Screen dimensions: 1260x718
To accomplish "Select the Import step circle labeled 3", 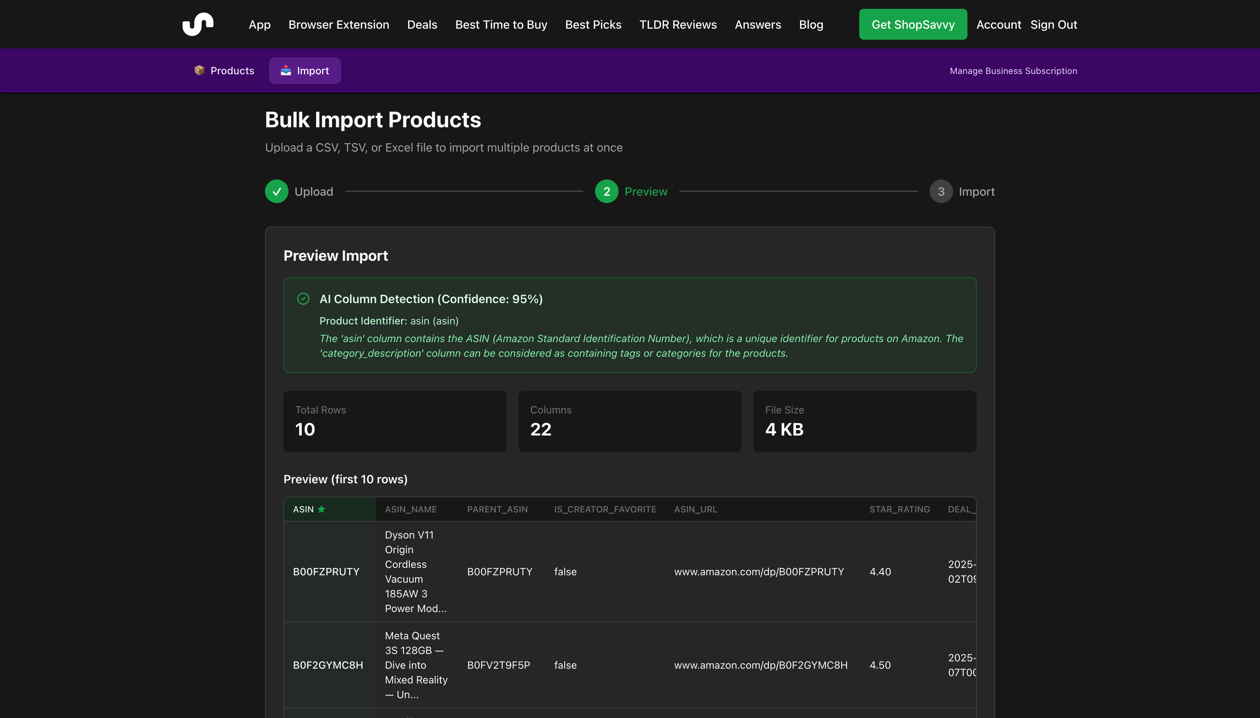I will 941,191.
